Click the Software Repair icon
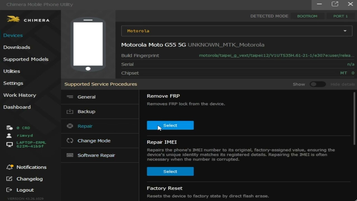The image size is (357, 201). [x=70, y=155]
